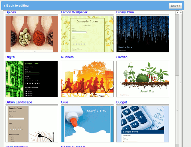The image size is (191, 147).
Task: Open the Binary Blue theme link
Action: (x=125, y=12)
